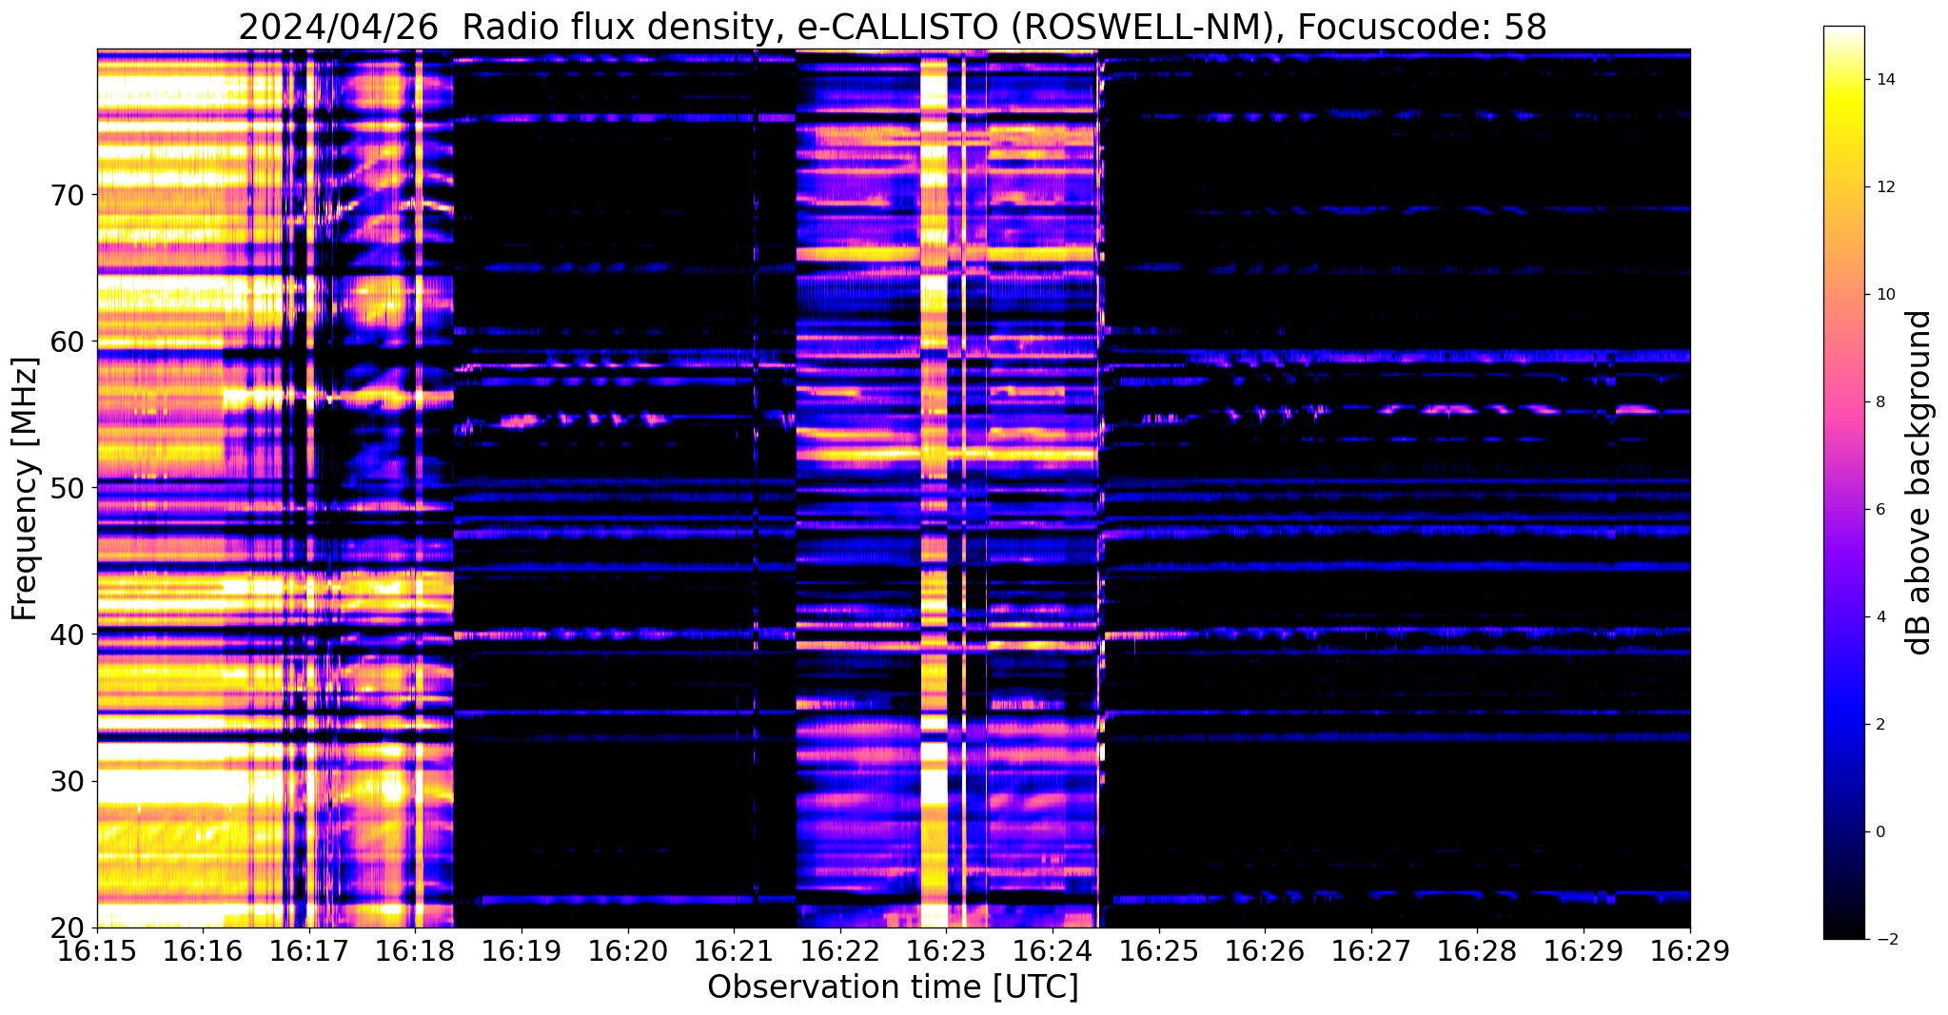Click the colorbar tick label 10
Screen dimensions: 1948x1015
click(1885, 295)
